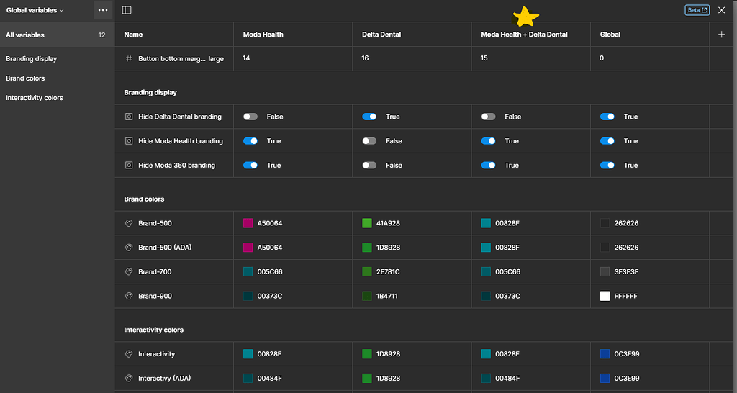Select the Branding display group in sidebar
This screenshot has height=393, width=737.
[32, 59]
